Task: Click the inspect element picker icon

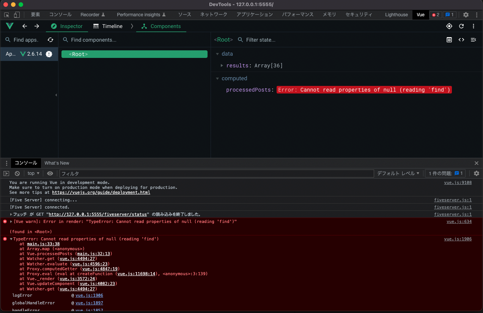Action: point(7,15)
